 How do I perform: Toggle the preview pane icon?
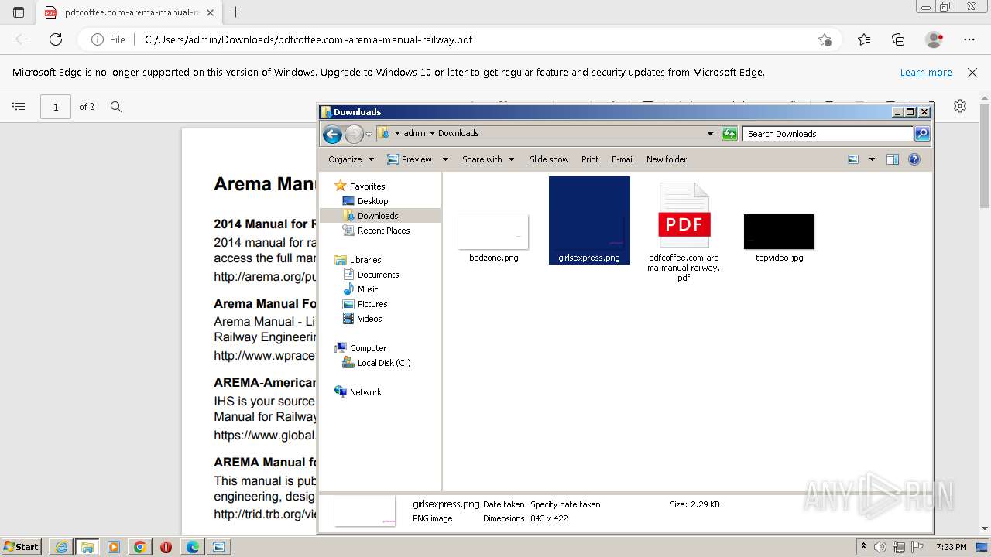tap(893, 159)
